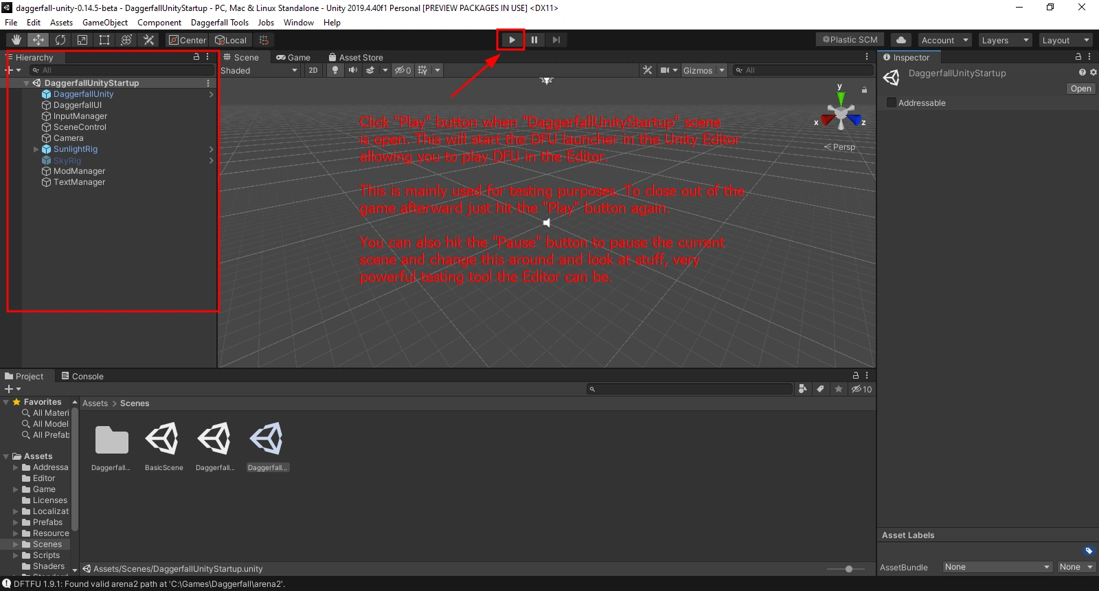Toggle hidden packages visibility in Project
The width and height of the screenshot is (1099, 591).
coord(862,389)
